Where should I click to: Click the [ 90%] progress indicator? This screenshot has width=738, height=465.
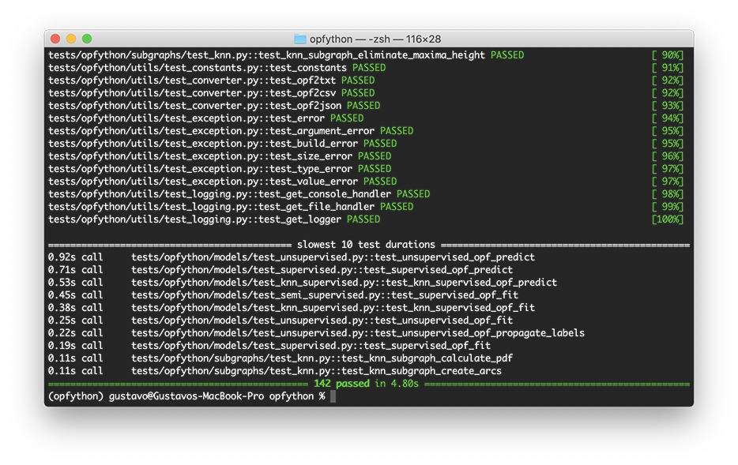(x=668, y=55)
